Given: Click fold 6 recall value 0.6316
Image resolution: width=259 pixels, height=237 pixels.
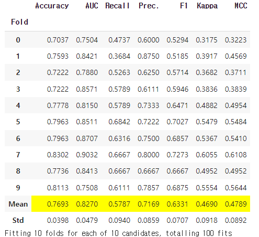Looking at the screenshot, I should [x=119, y=138].
